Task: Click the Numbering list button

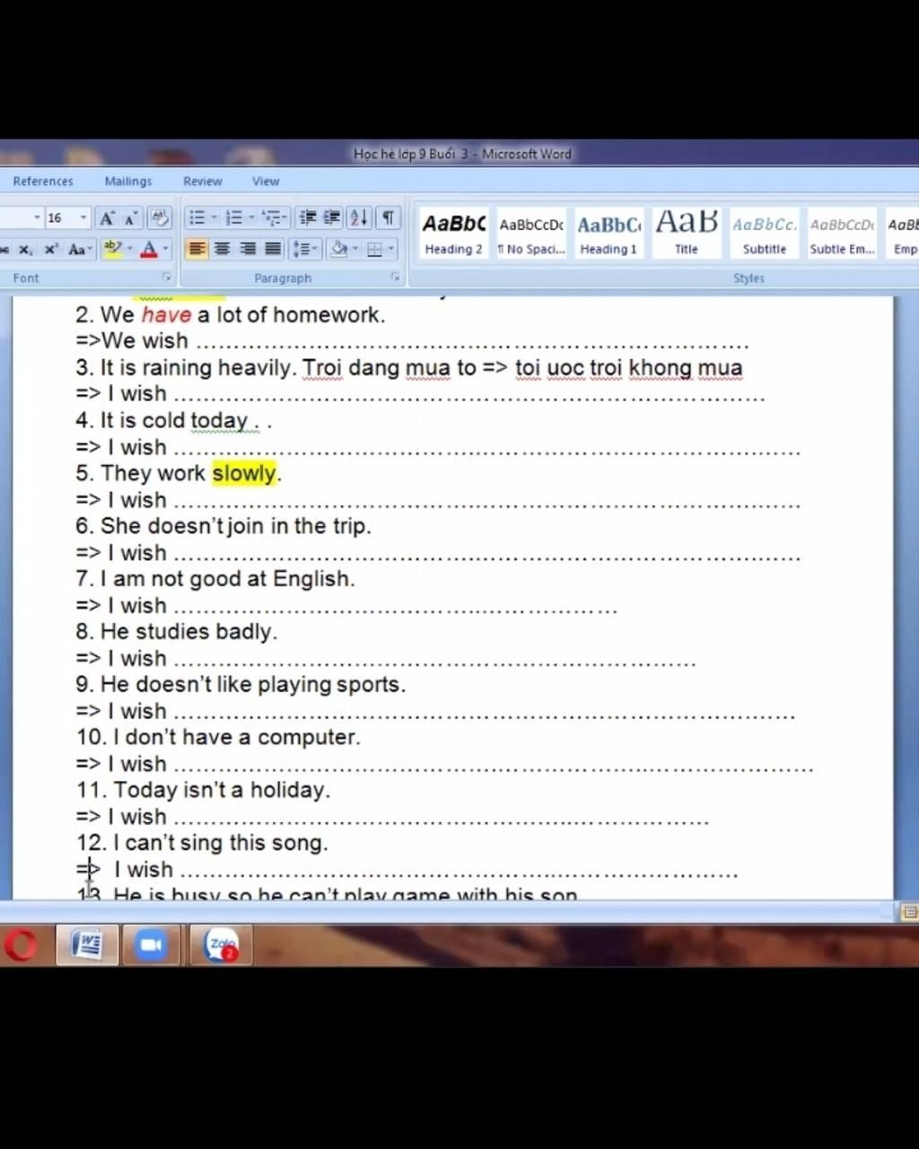Action: pos(233,218)
